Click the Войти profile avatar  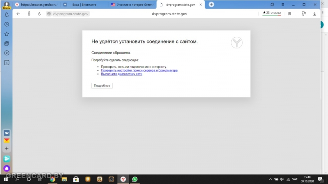click(x=7, y=5)
